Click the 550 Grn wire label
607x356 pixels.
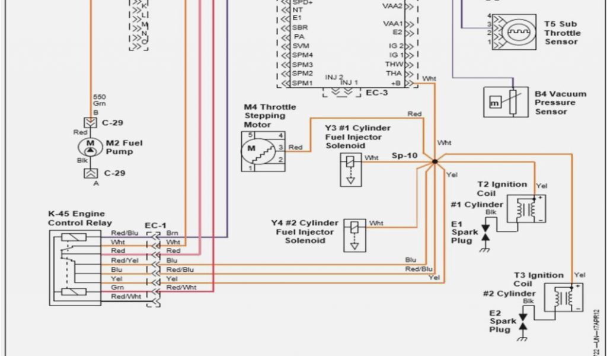(x=100, y=99)
